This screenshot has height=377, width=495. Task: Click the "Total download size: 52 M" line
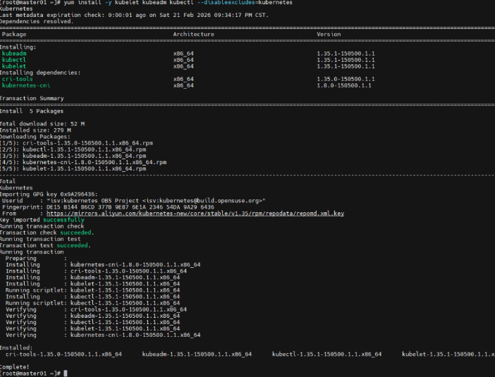click(42, 123)
